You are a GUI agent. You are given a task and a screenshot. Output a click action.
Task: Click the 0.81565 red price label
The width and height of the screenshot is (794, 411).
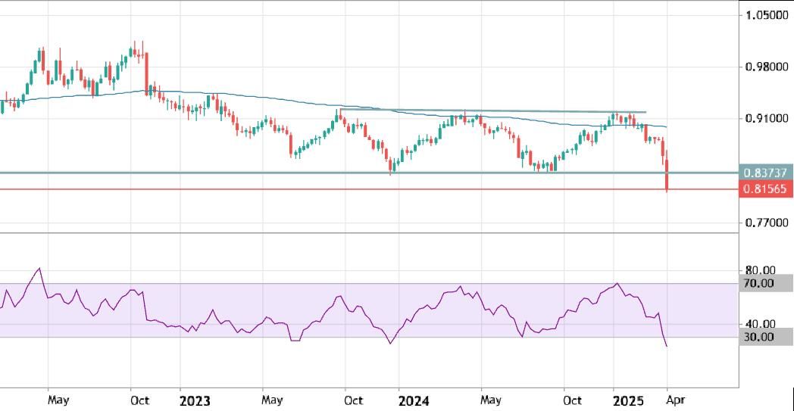(766, 189)
